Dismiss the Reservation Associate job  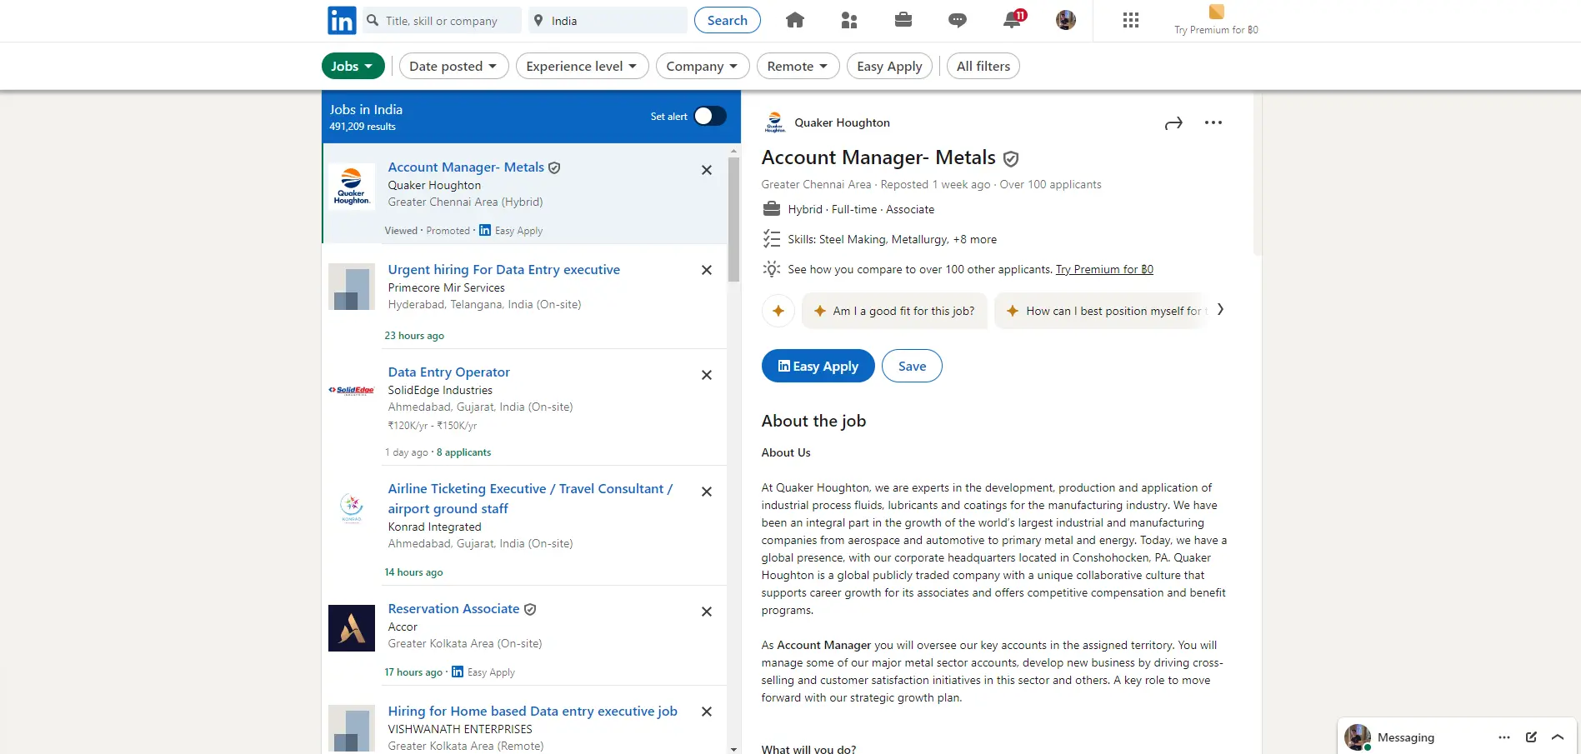707,612
